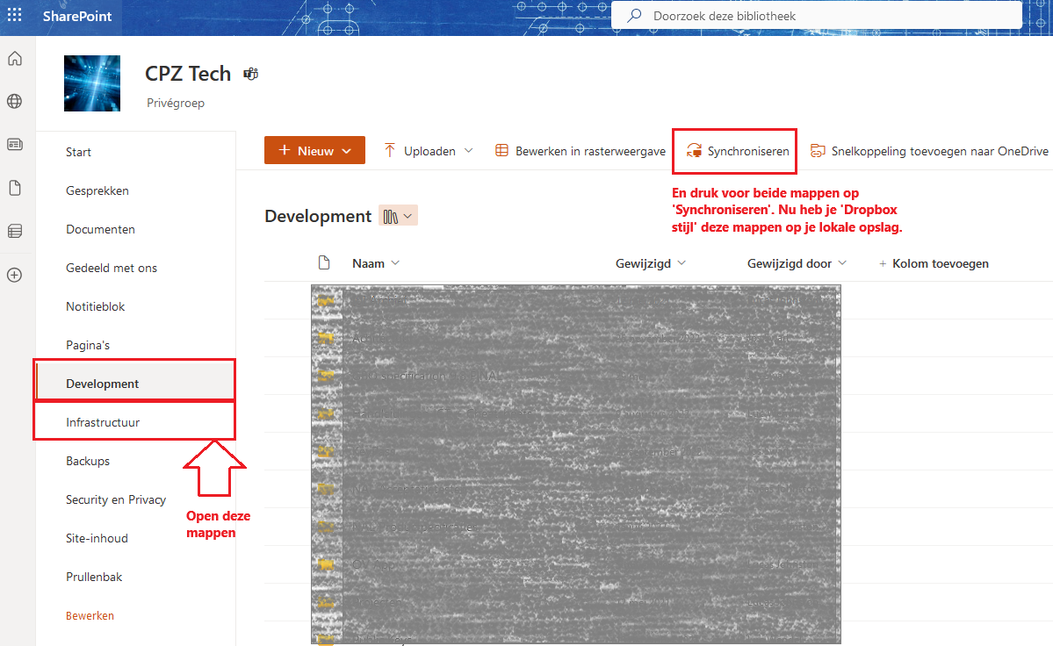
Task: Open the My lists icon
Action: (15, 232)
